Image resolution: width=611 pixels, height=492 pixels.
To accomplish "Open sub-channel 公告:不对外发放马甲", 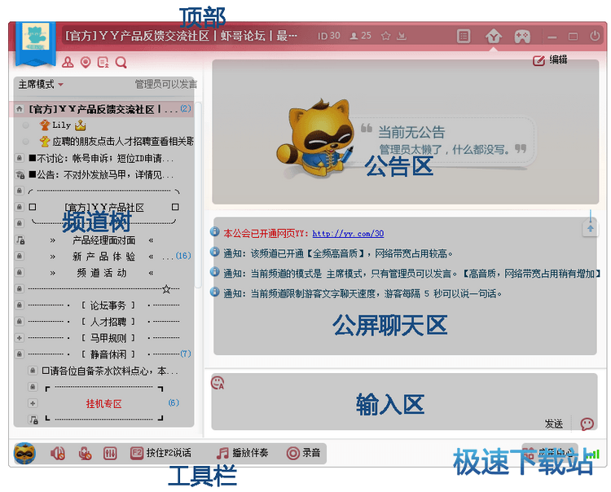I will (x=101, y=175).
